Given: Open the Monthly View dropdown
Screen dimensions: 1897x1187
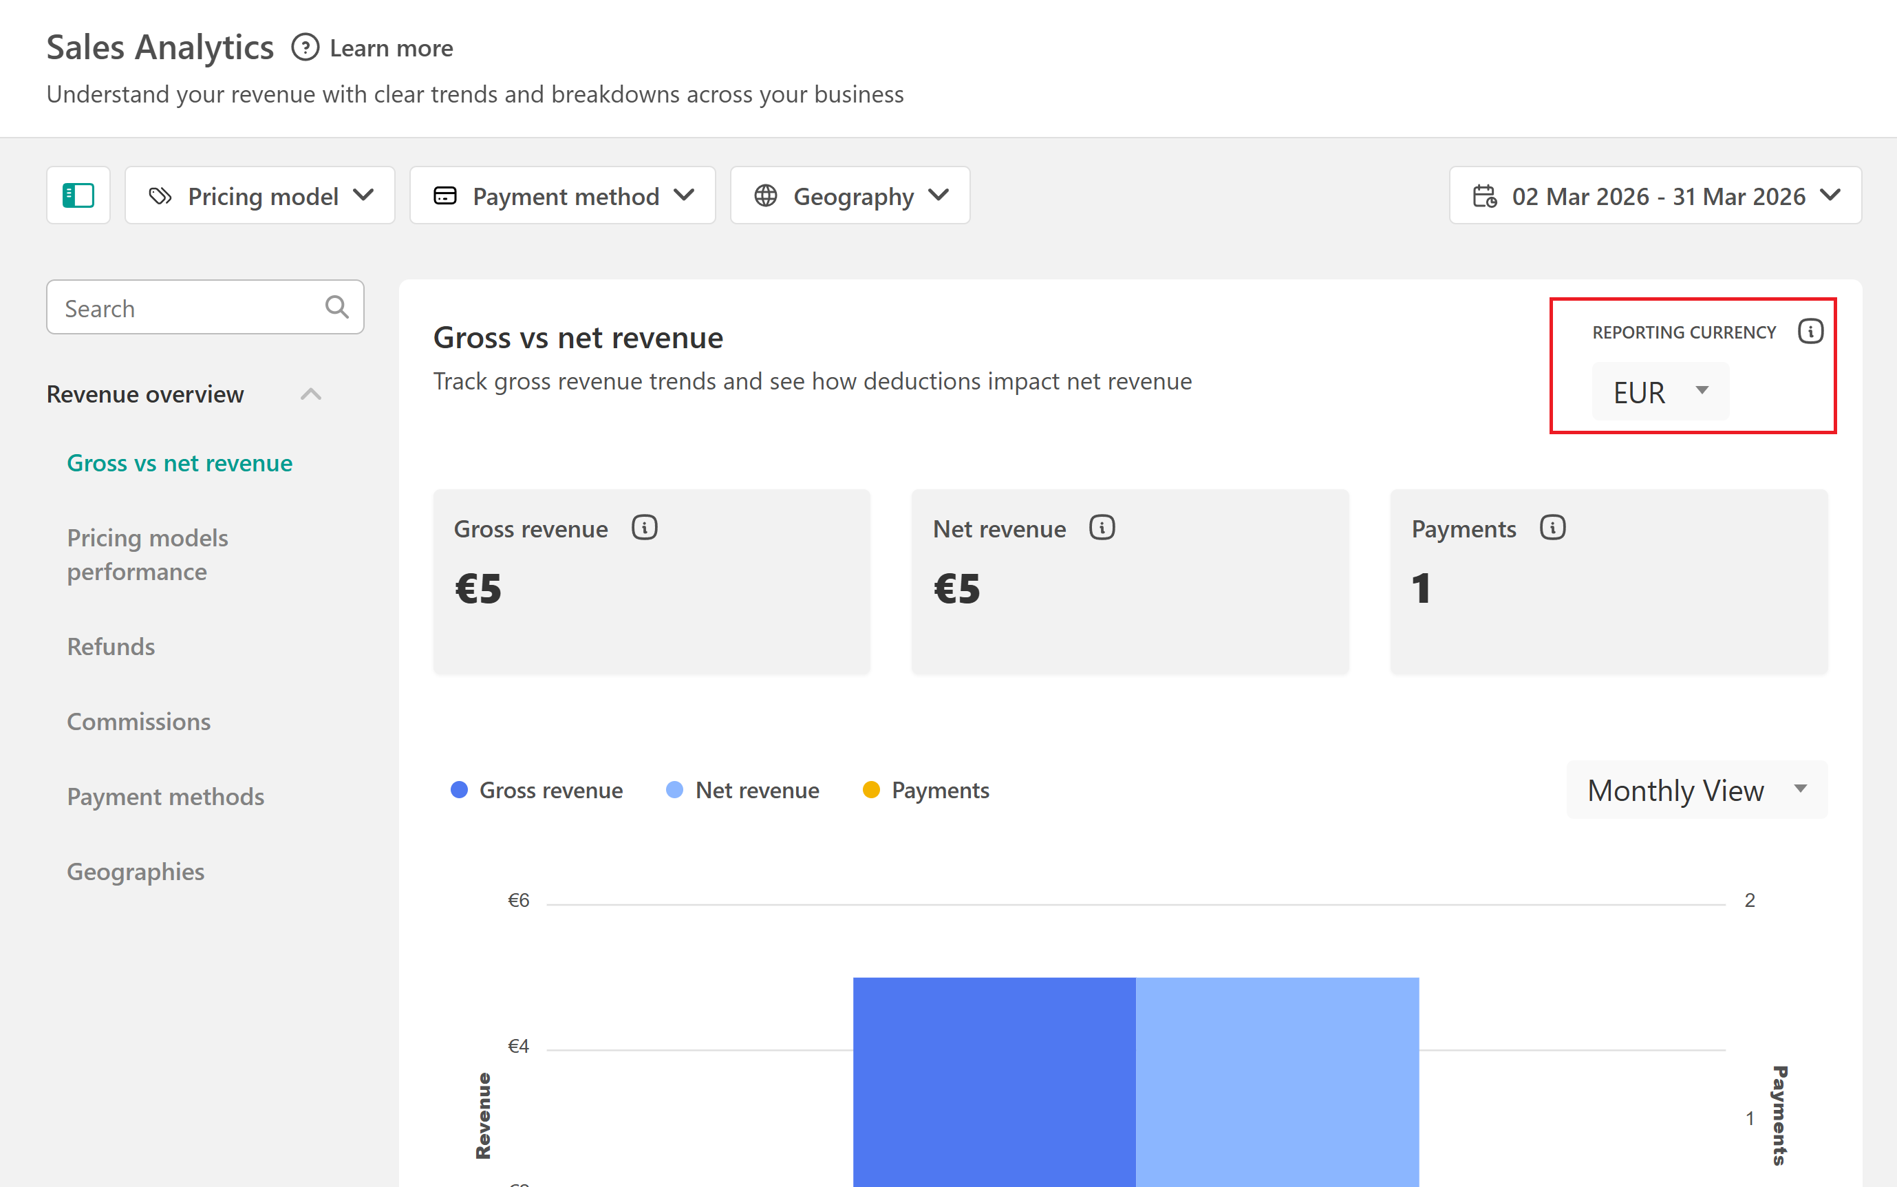Looking at the screenshot, I should click(1696, 790).
